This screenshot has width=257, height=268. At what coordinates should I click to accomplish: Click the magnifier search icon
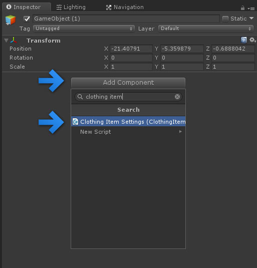80,97
